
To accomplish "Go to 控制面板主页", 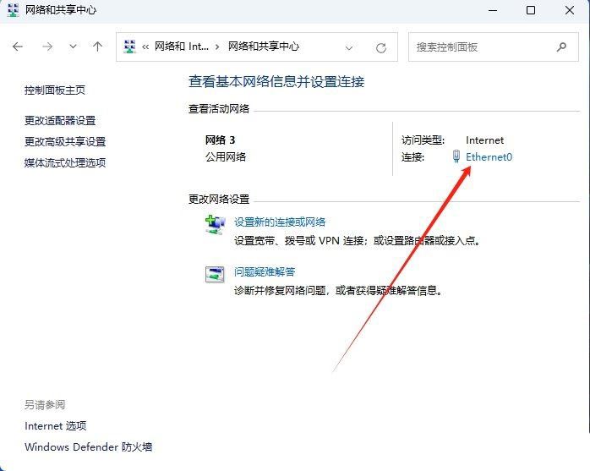I will click(55, 90).
